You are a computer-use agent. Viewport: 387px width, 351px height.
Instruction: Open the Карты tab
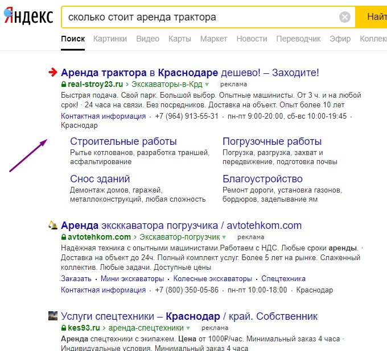coord(180,39)
